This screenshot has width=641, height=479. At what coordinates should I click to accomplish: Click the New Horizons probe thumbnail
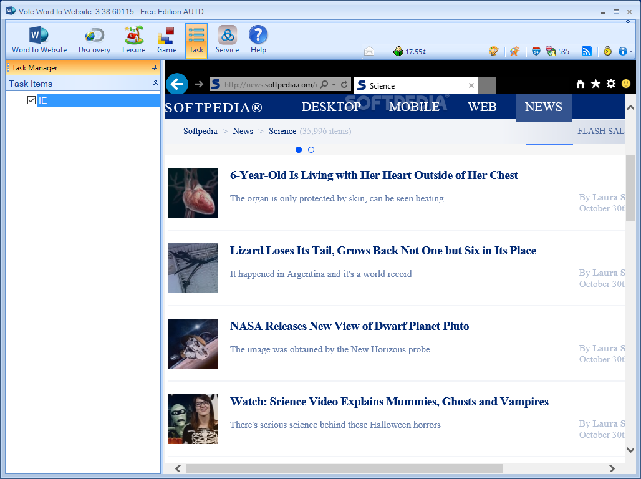click(x=193, y=344)
